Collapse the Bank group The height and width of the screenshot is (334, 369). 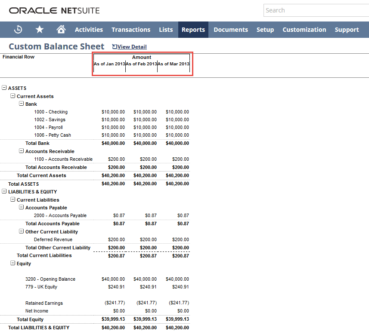click(22, 104)
